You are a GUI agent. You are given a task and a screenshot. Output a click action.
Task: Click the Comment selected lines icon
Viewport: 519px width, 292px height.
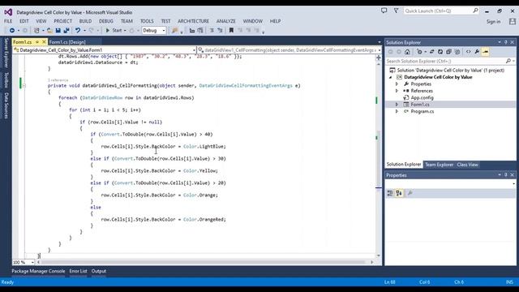point(212,31)
